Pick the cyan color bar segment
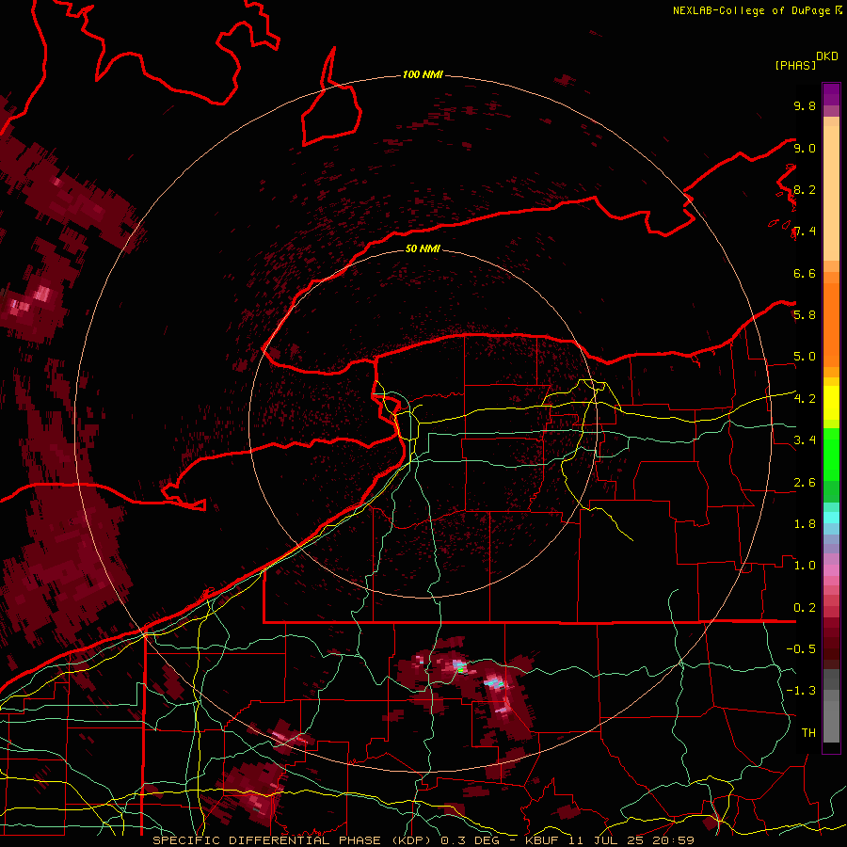The image size is (847, 847). coord(831,518)
